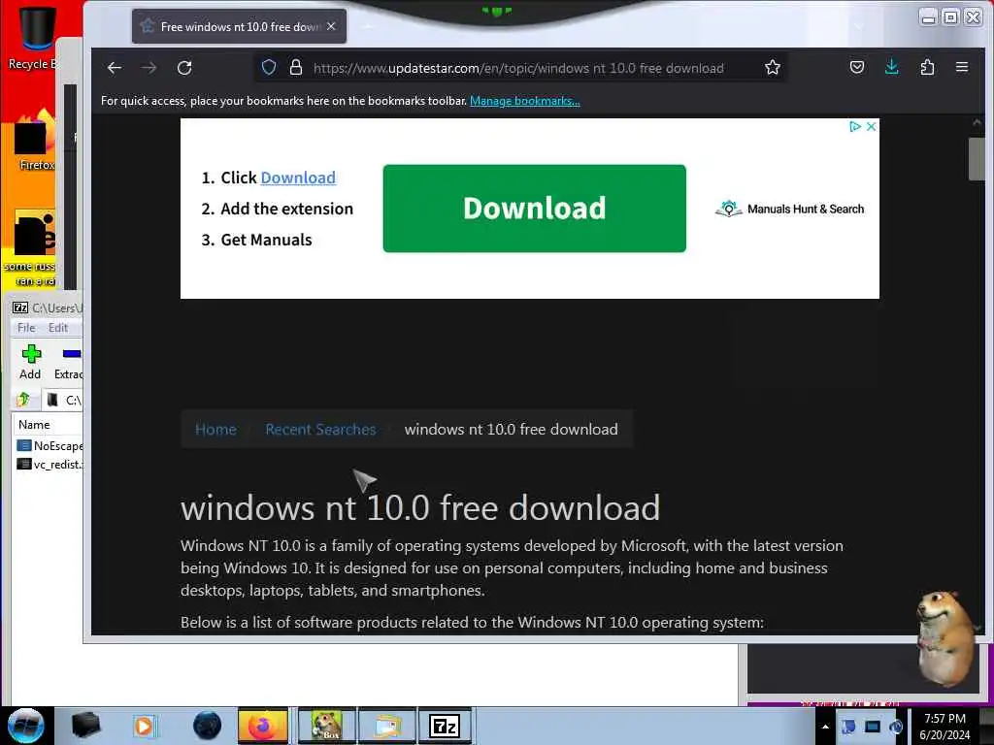Close the 'Free windows nt 10.0' tab
This screenshot has height=745, width=994.
(x=331, y=26)
